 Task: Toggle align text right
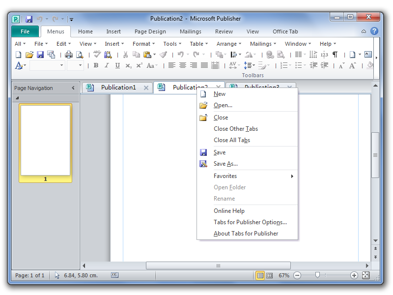(x=194, y=65)
